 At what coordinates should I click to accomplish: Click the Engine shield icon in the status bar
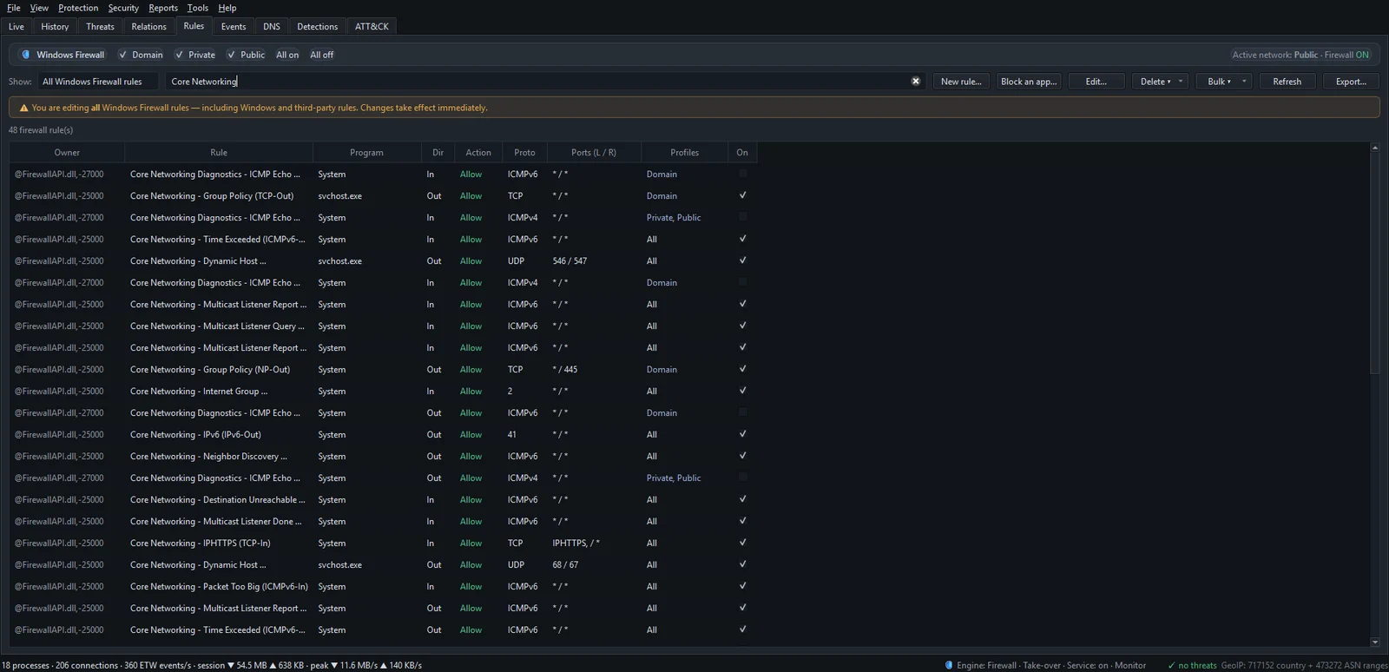point(949,665)
